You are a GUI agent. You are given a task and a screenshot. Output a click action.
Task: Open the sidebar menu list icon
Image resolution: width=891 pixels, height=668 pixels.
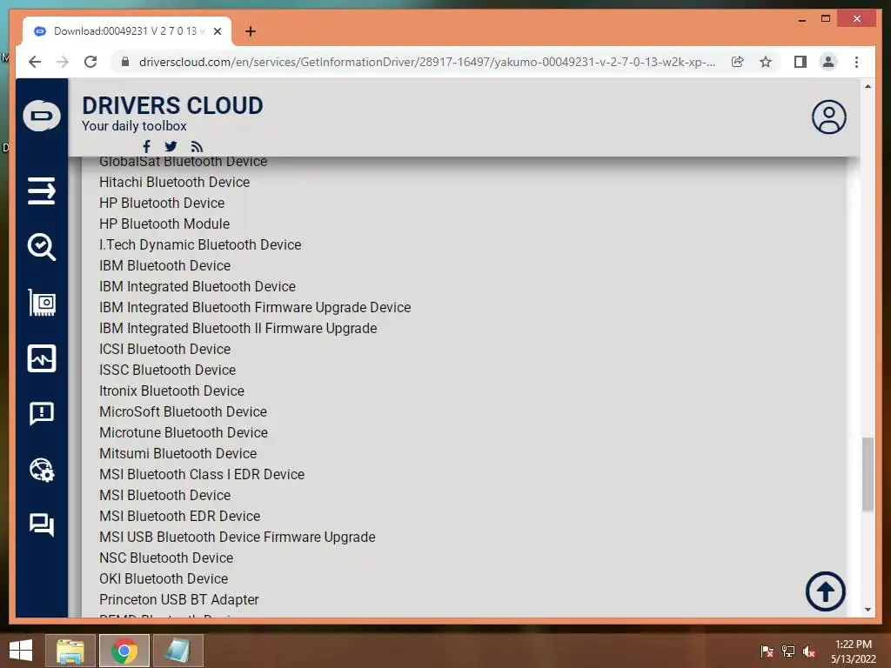click(42, 190)
